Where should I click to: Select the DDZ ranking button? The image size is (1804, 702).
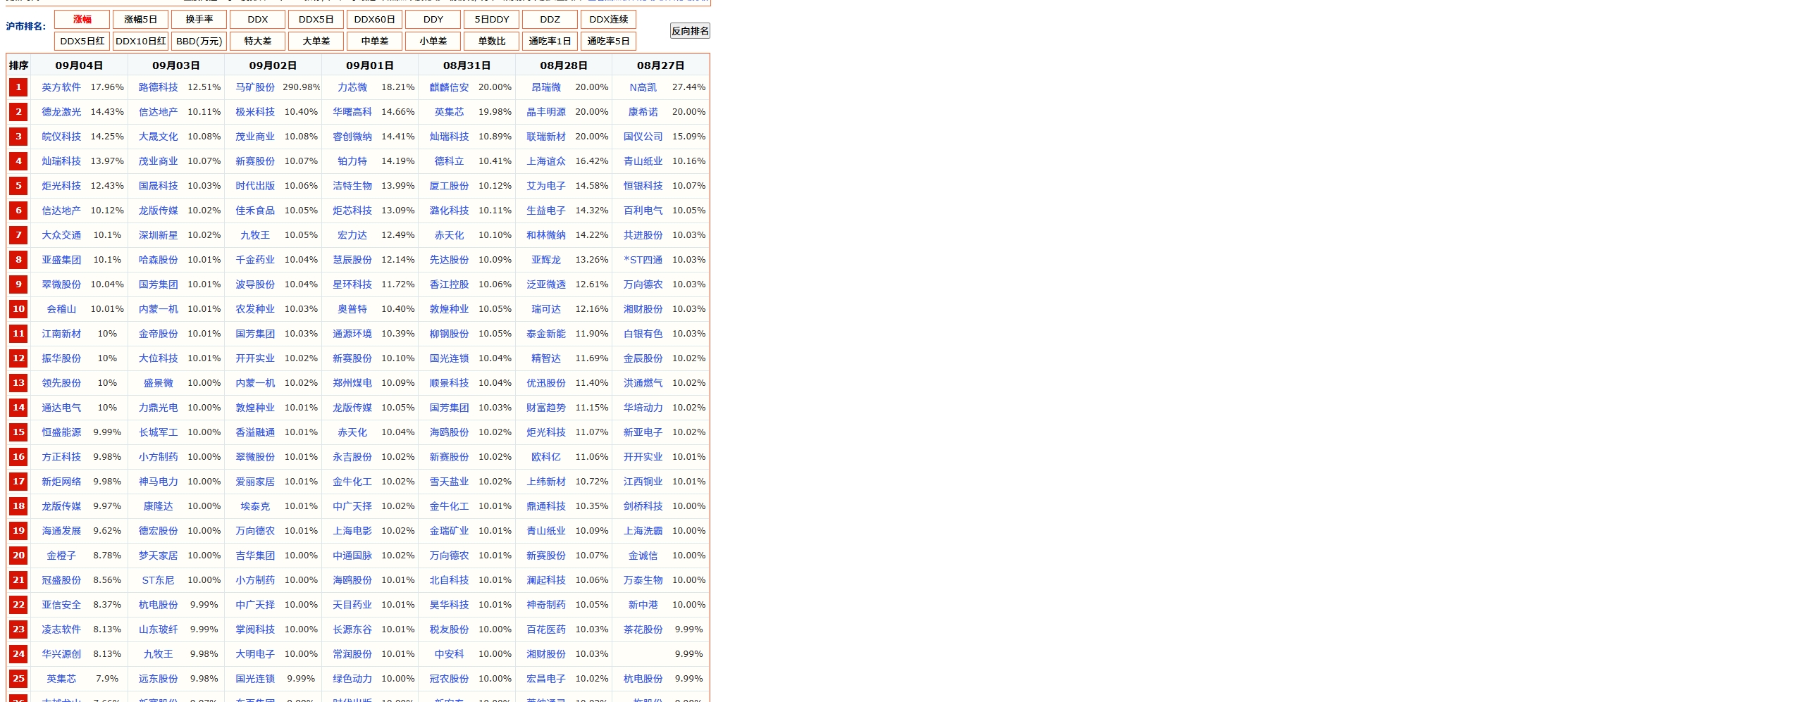point(550,20)
